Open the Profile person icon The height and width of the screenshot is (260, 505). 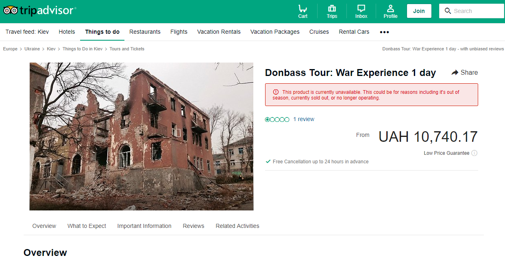(x=390, y=9)
